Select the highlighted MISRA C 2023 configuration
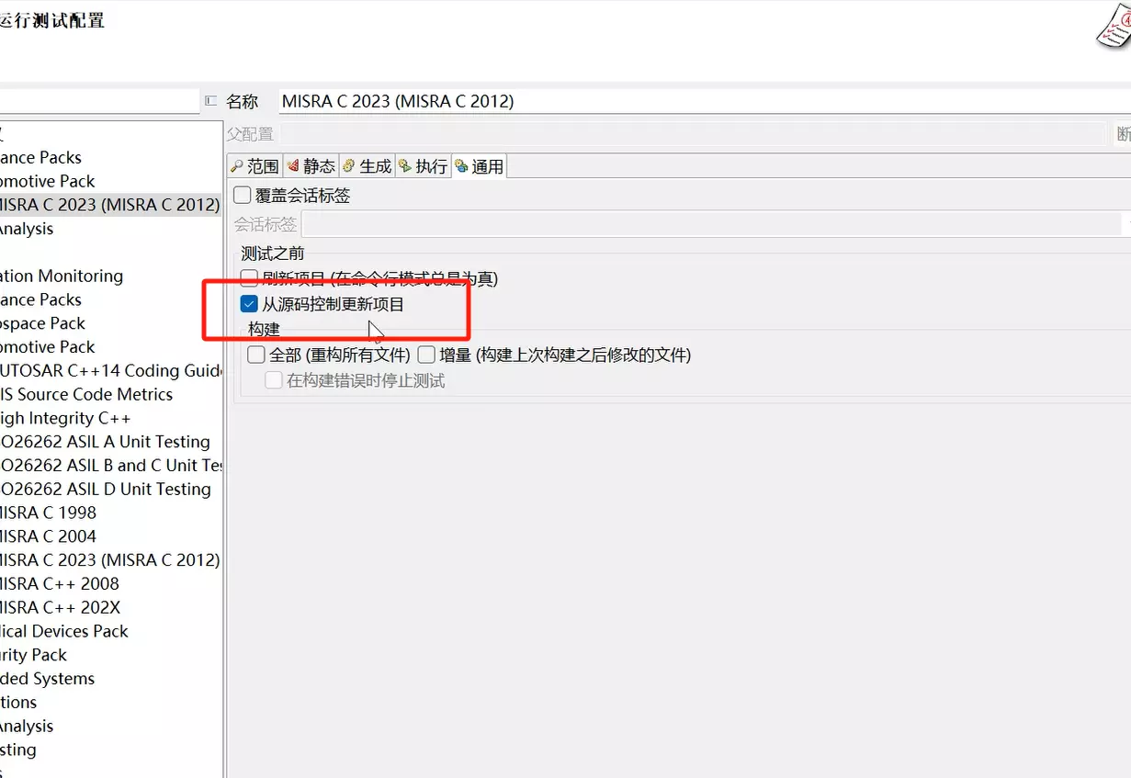The image size is (1131, 778). click(x=109, y=205)
